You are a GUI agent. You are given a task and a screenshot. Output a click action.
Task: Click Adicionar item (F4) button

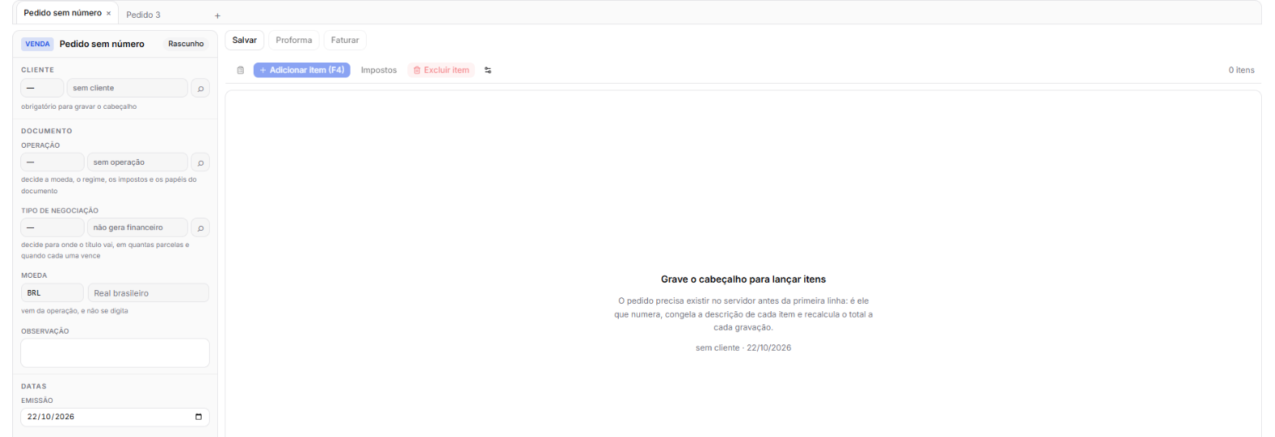coord(302,71)
